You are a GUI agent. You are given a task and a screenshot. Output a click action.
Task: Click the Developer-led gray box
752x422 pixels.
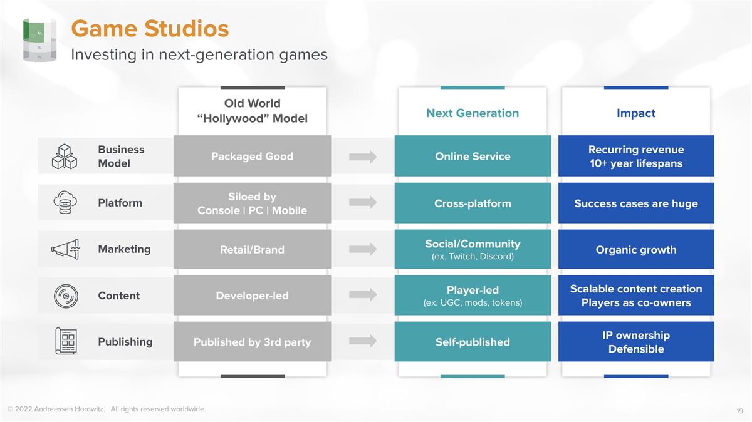(x=252, y=296)
